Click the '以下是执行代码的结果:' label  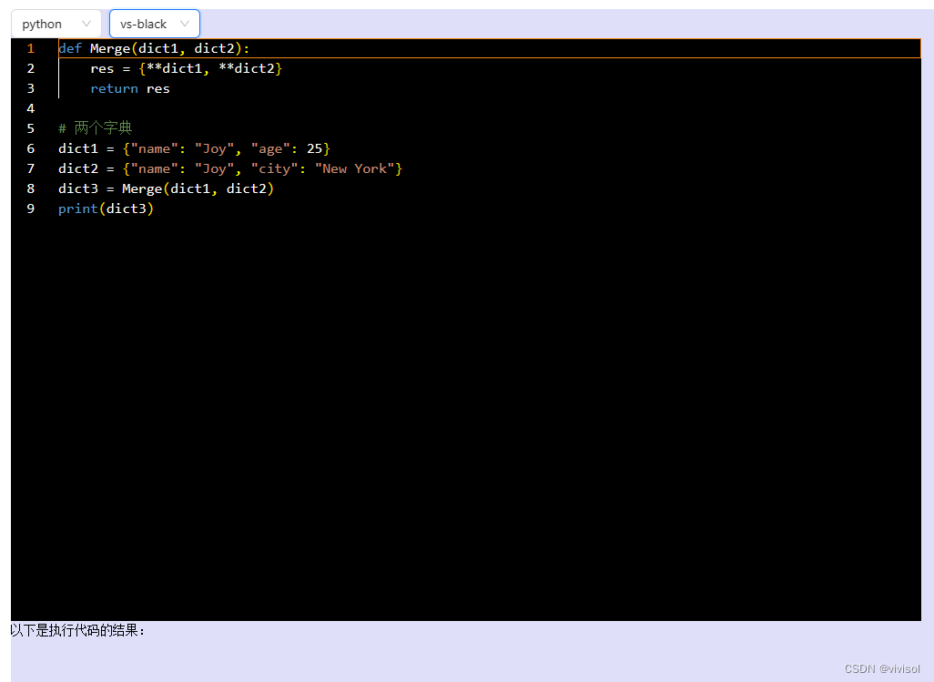[x=77, y=630]
